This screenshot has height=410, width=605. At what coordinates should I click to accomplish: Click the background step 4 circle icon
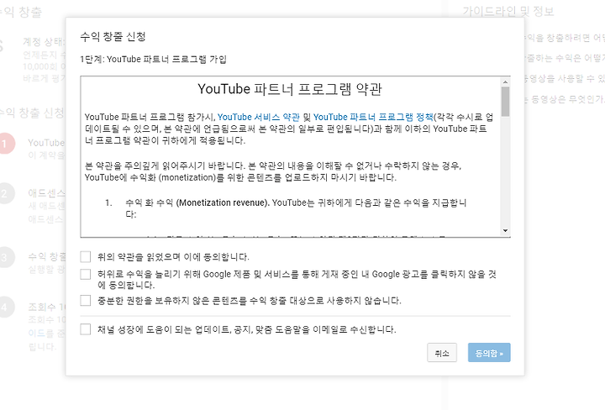(x=4, y=307)
